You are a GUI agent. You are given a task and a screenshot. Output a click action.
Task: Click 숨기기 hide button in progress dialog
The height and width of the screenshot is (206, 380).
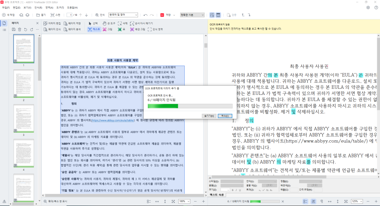click(209, 116)
